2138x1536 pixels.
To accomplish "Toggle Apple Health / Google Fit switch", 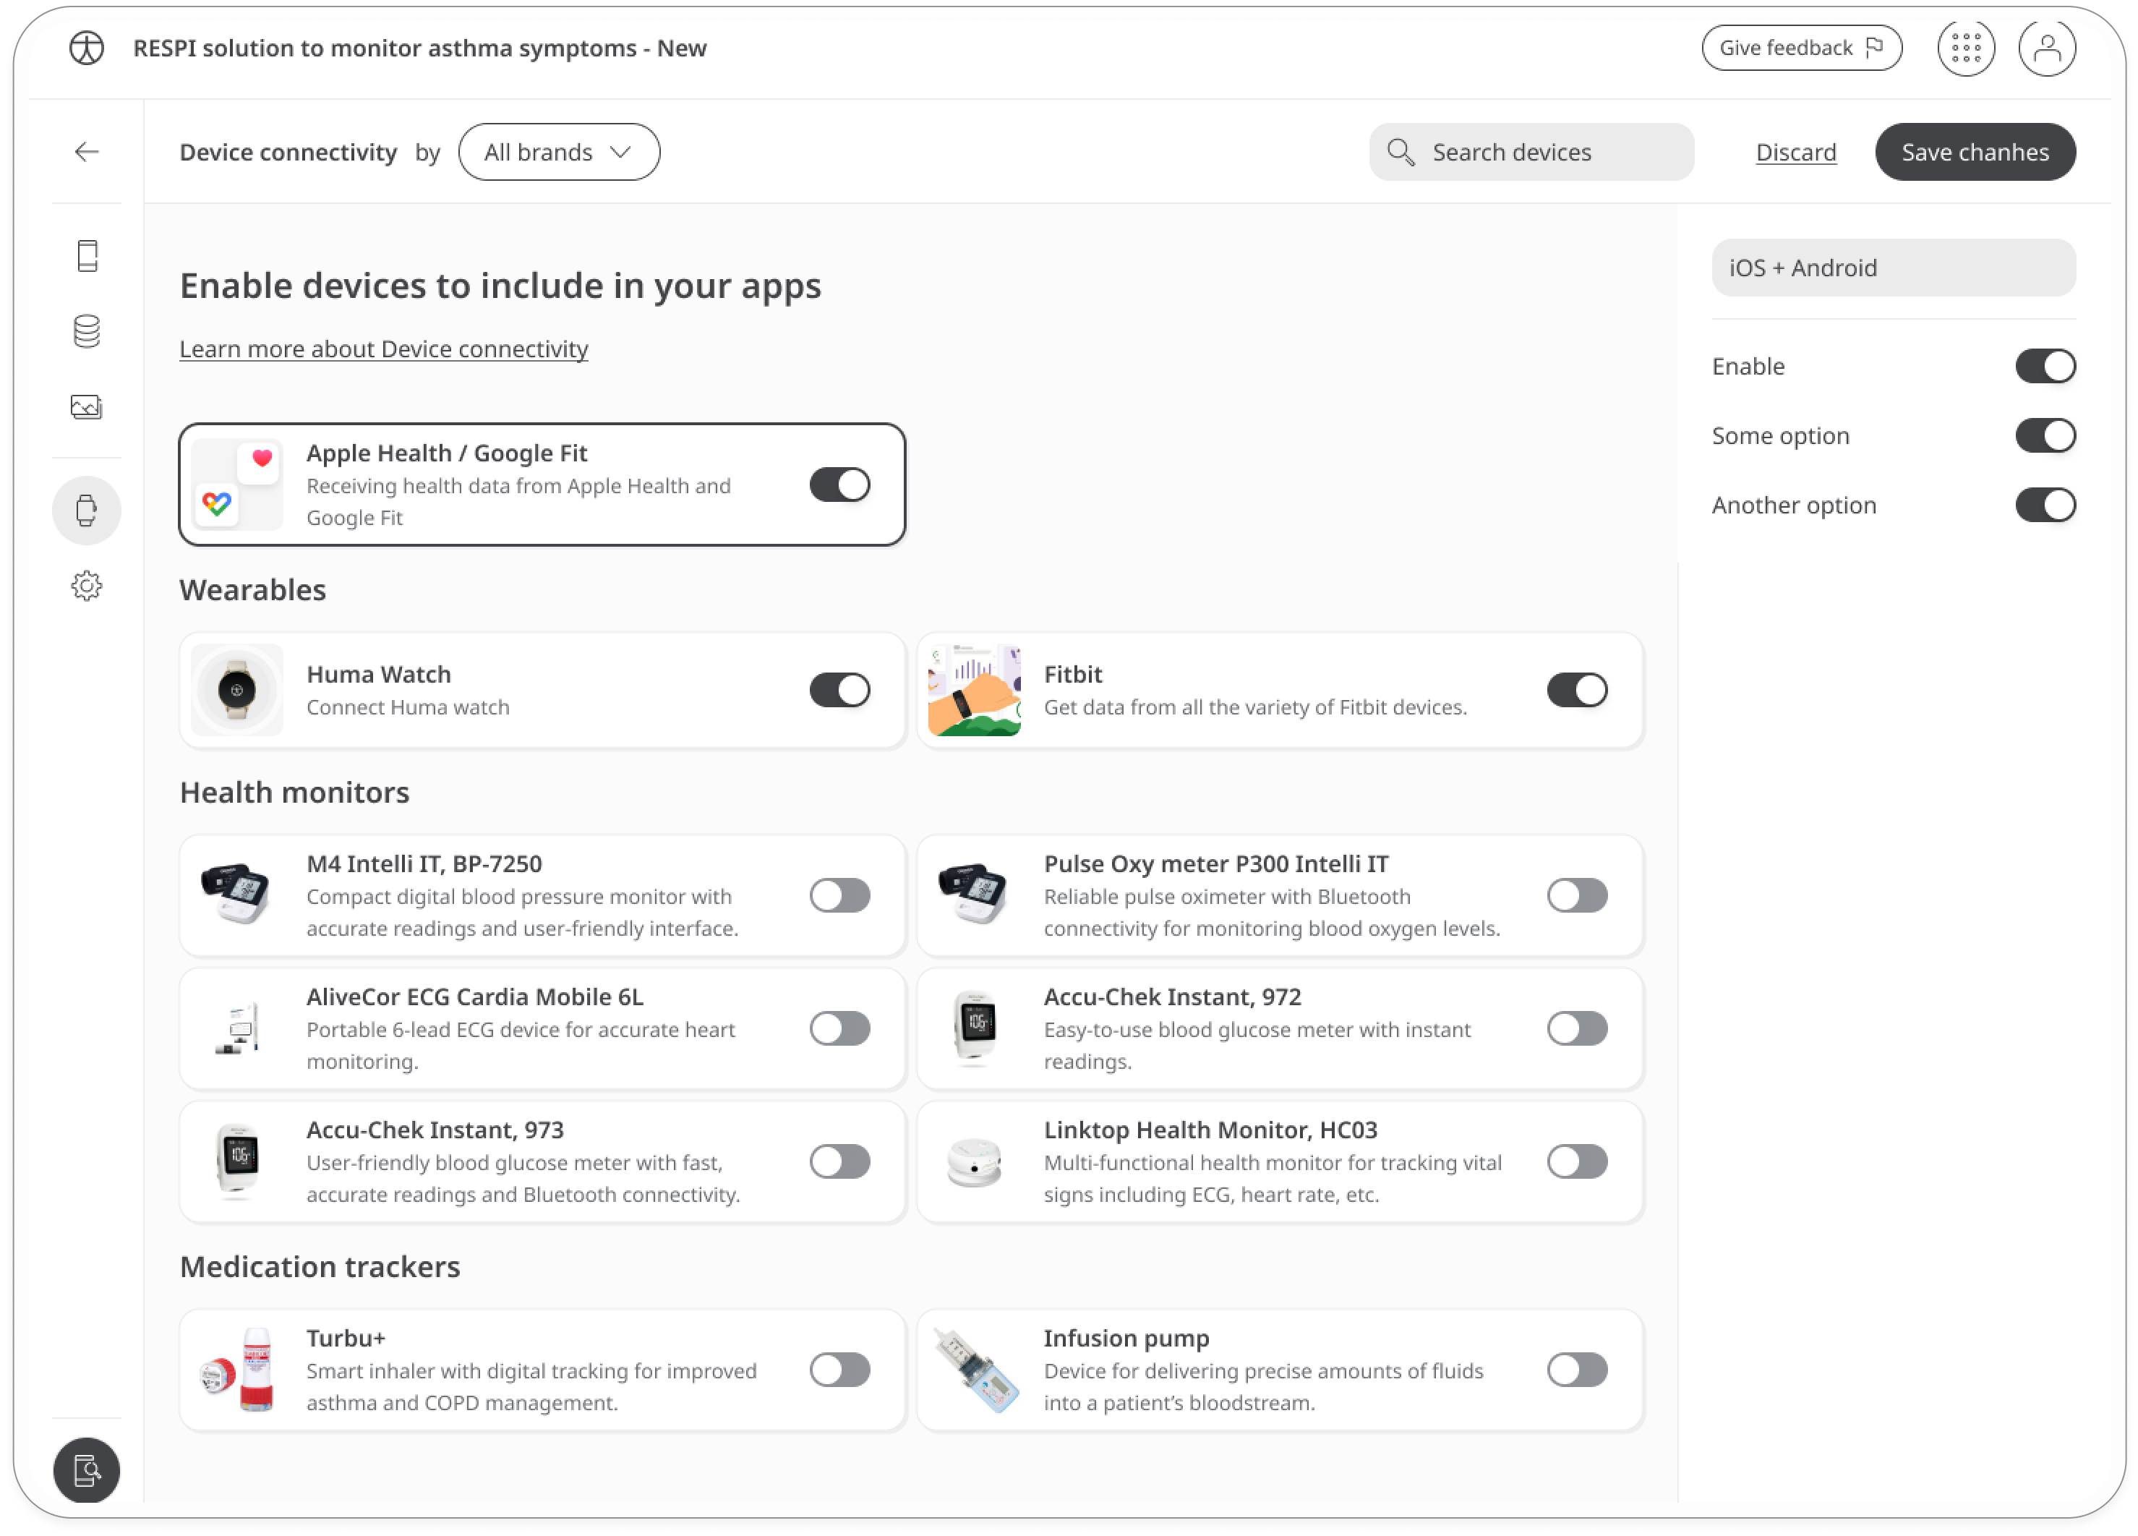I will coord(839,484).
